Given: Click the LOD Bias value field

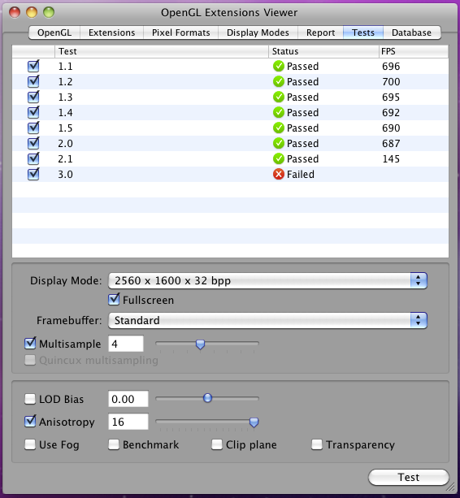Looking at the screenshot, I should point(128,399).
